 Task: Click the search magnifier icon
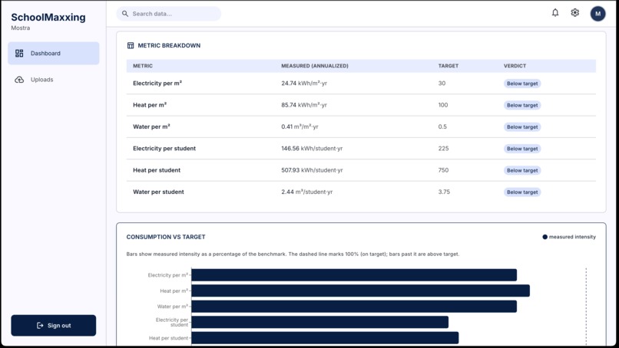(x=125, y=14)
